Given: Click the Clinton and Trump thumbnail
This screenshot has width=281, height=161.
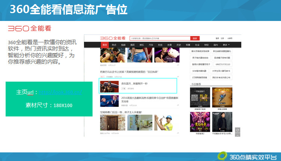Looking at the screenshot, I should coord(109,101).
